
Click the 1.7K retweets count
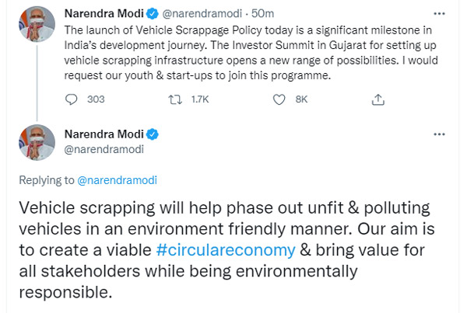pyautogui.click(x=200, y=99)
